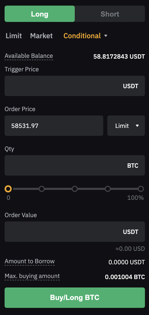Click the Amount to Borrow label
The width and height of the screenshot is (149, 315).
coord(29,261)
